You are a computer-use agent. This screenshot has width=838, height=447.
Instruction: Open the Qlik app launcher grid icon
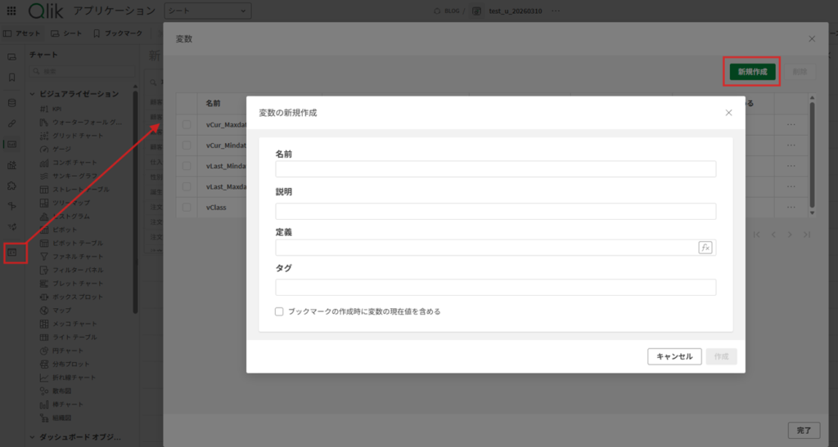pyautogui.click(x=11, y=11)
